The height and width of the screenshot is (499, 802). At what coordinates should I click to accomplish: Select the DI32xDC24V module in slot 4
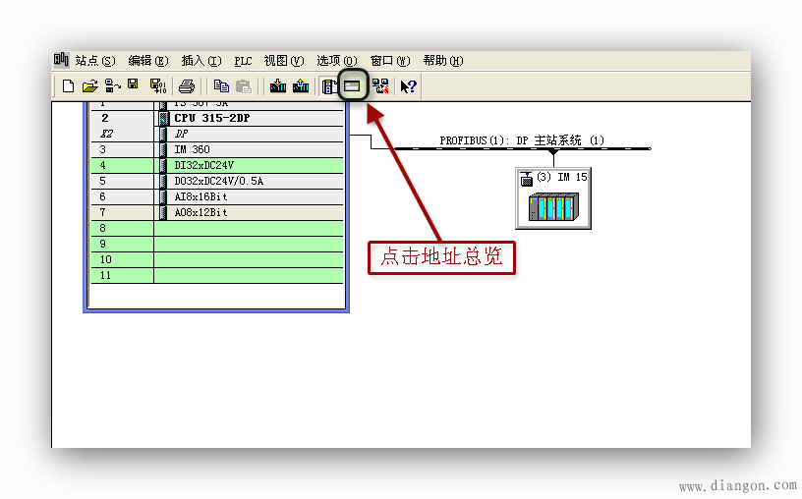click(203, 165)
